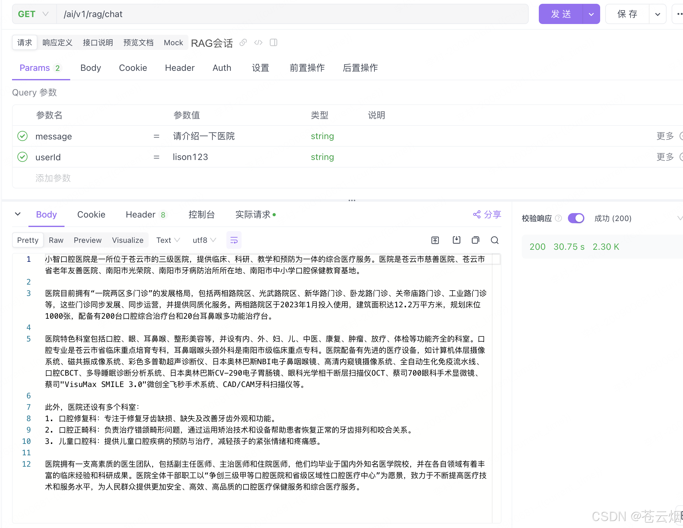Disable the 校验响应 toggle switch
Screen dimensions: 683x528
576,218
